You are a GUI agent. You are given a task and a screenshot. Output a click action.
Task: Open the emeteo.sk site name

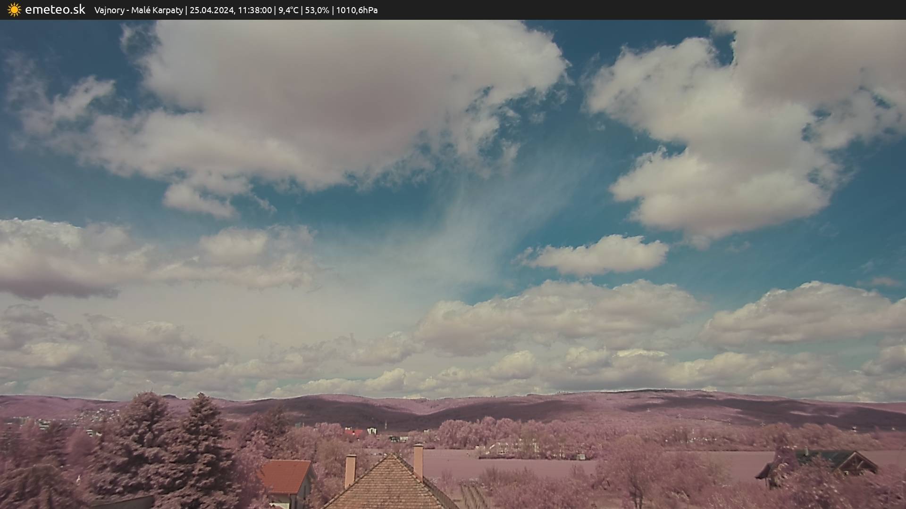point(55,10)
